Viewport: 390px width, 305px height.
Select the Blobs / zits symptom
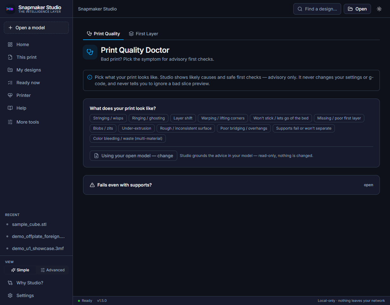[x=103, y=128]
